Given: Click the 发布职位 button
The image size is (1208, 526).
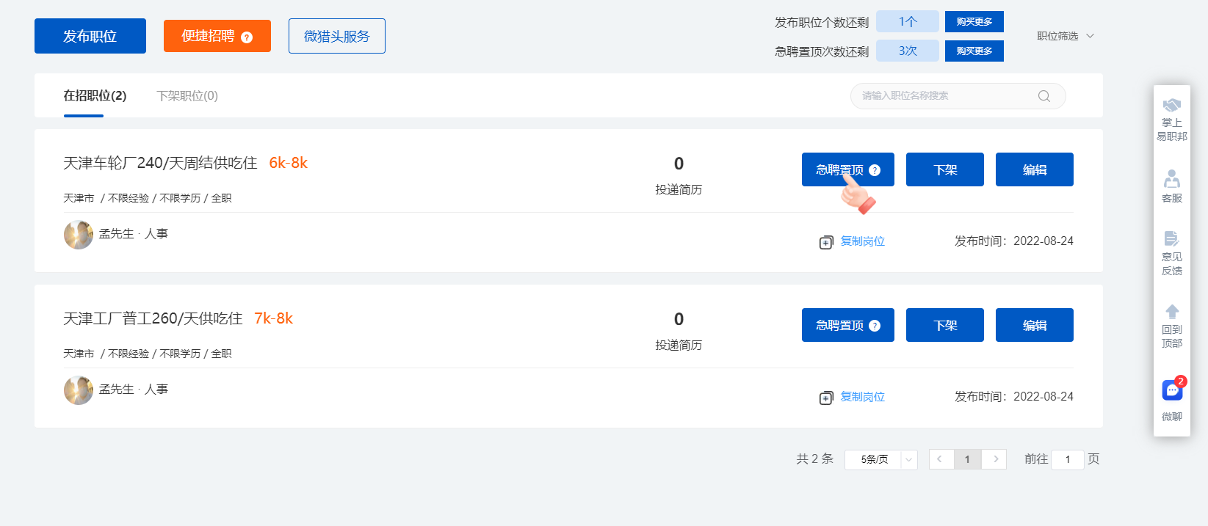Looking at the screenshot, I should [x=90, y=36].
